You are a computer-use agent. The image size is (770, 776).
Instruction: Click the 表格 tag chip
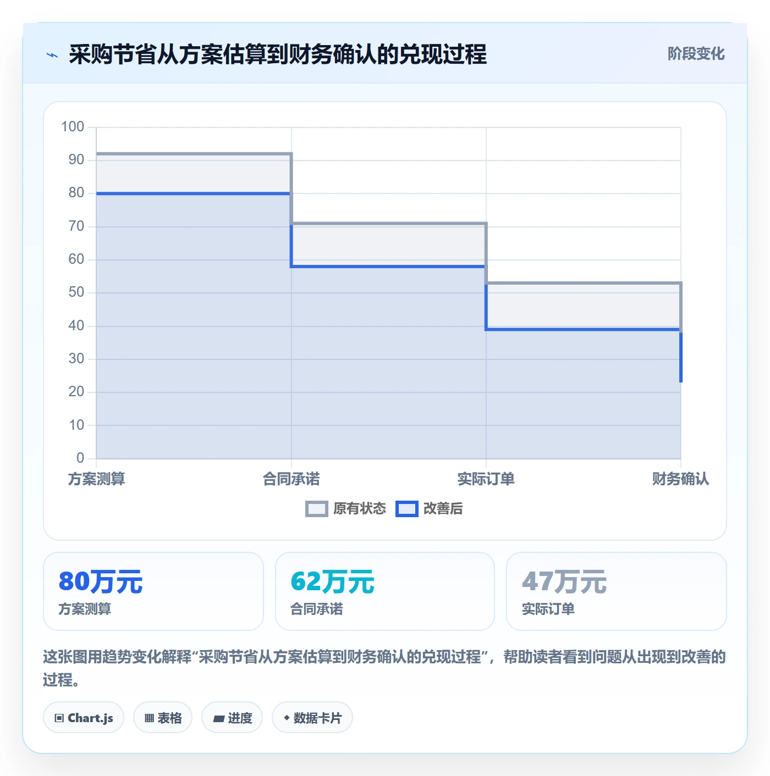(163, 718)
